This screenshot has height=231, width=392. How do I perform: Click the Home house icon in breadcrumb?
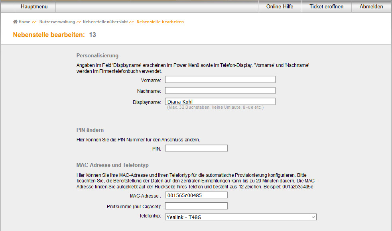click(15, 22)
